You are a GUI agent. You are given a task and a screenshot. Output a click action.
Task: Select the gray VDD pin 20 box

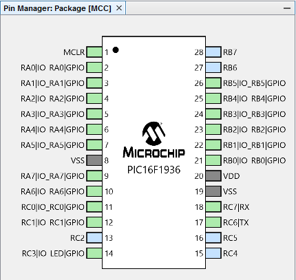tap(213, 176)
